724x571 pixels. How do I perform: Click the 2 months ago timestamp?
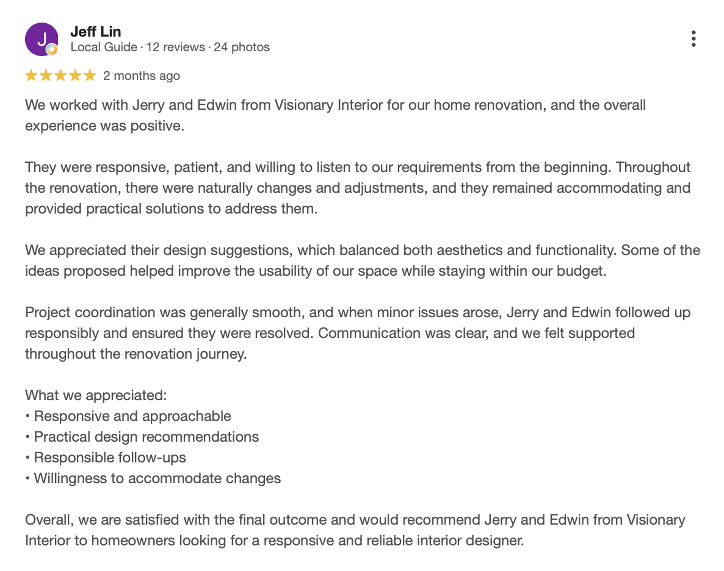141,76
